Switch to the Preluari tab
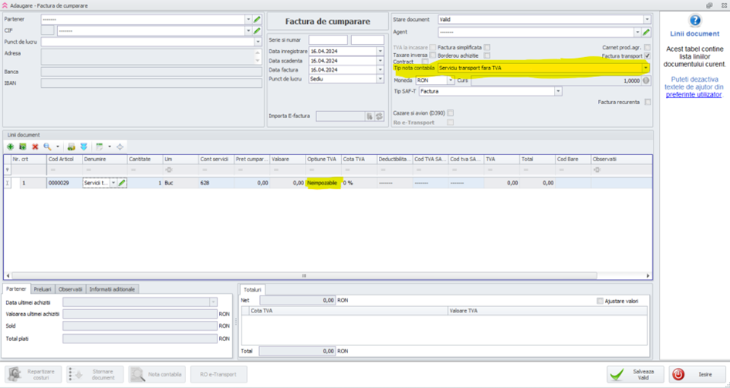The width and height of the screenshot is (730, 388). click(x=42, y=289)
